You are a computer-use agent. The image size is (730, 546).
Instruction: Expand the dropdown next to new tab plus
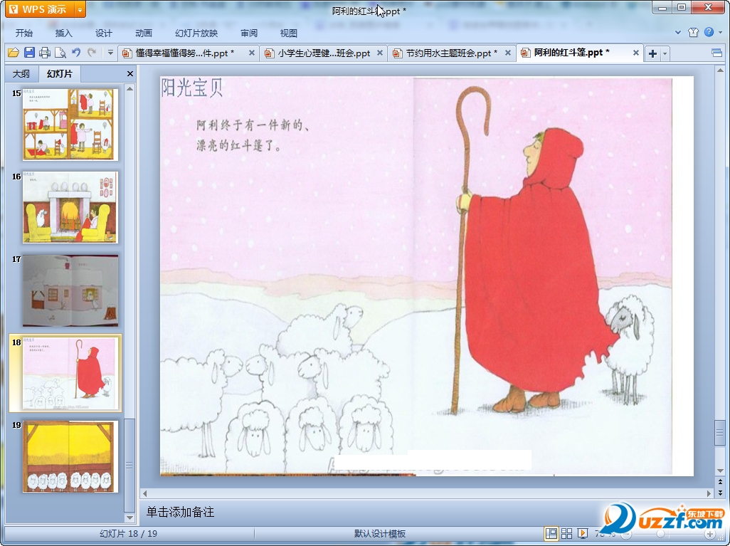coord(665,53)
